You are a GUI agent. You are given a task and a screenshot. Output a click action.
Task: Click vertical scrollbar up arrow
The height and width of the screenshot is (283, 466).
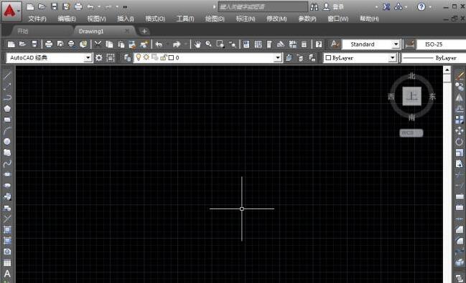click(x=447, y=69)
